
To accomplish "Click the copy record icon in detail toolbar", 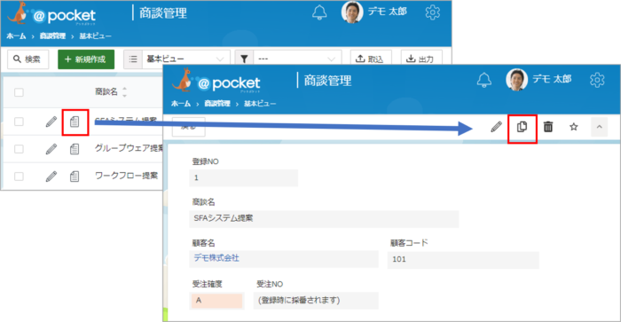I will (522, 127).
